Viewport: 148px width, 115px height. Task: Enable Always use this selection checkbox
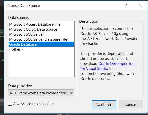coord(10,104)
